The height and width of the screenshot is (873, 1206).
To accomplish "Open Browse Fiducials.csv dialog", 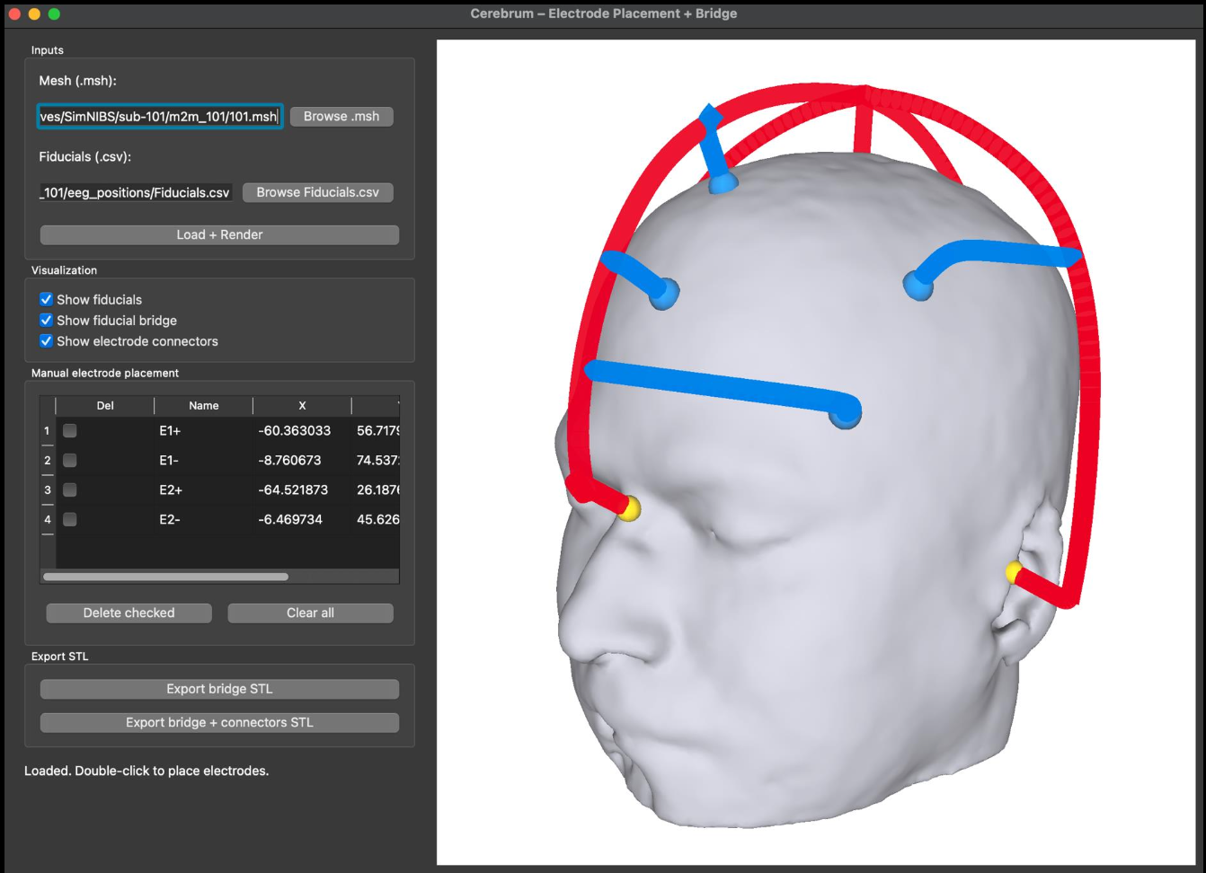I will click(x=317, y=191).
